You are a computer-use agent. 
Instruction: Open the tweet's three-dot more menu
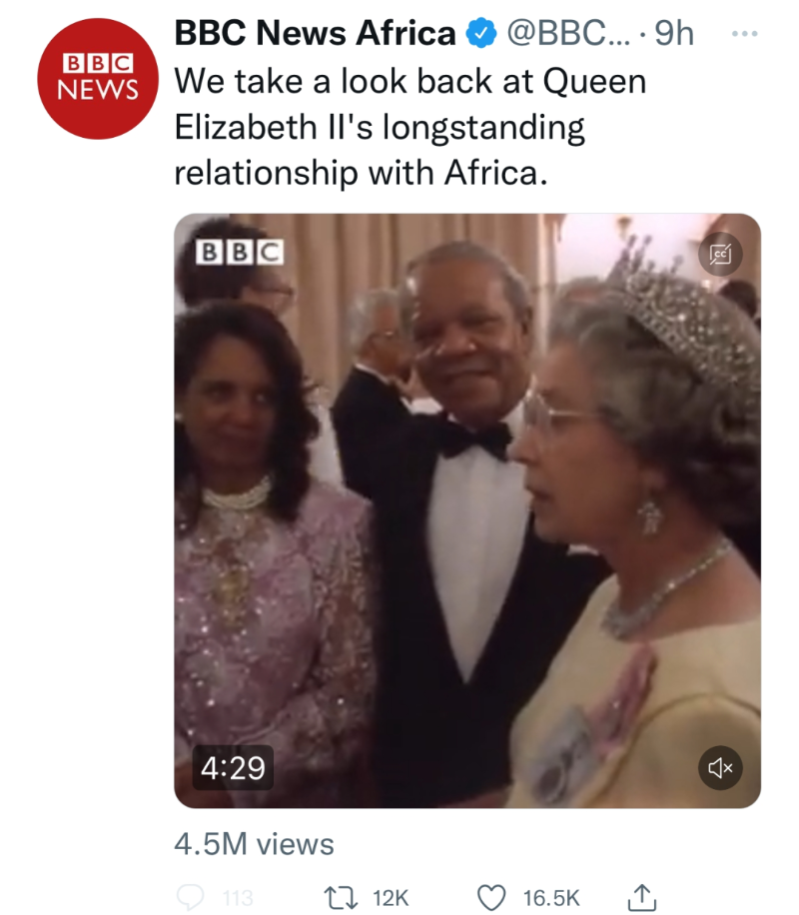745,33
